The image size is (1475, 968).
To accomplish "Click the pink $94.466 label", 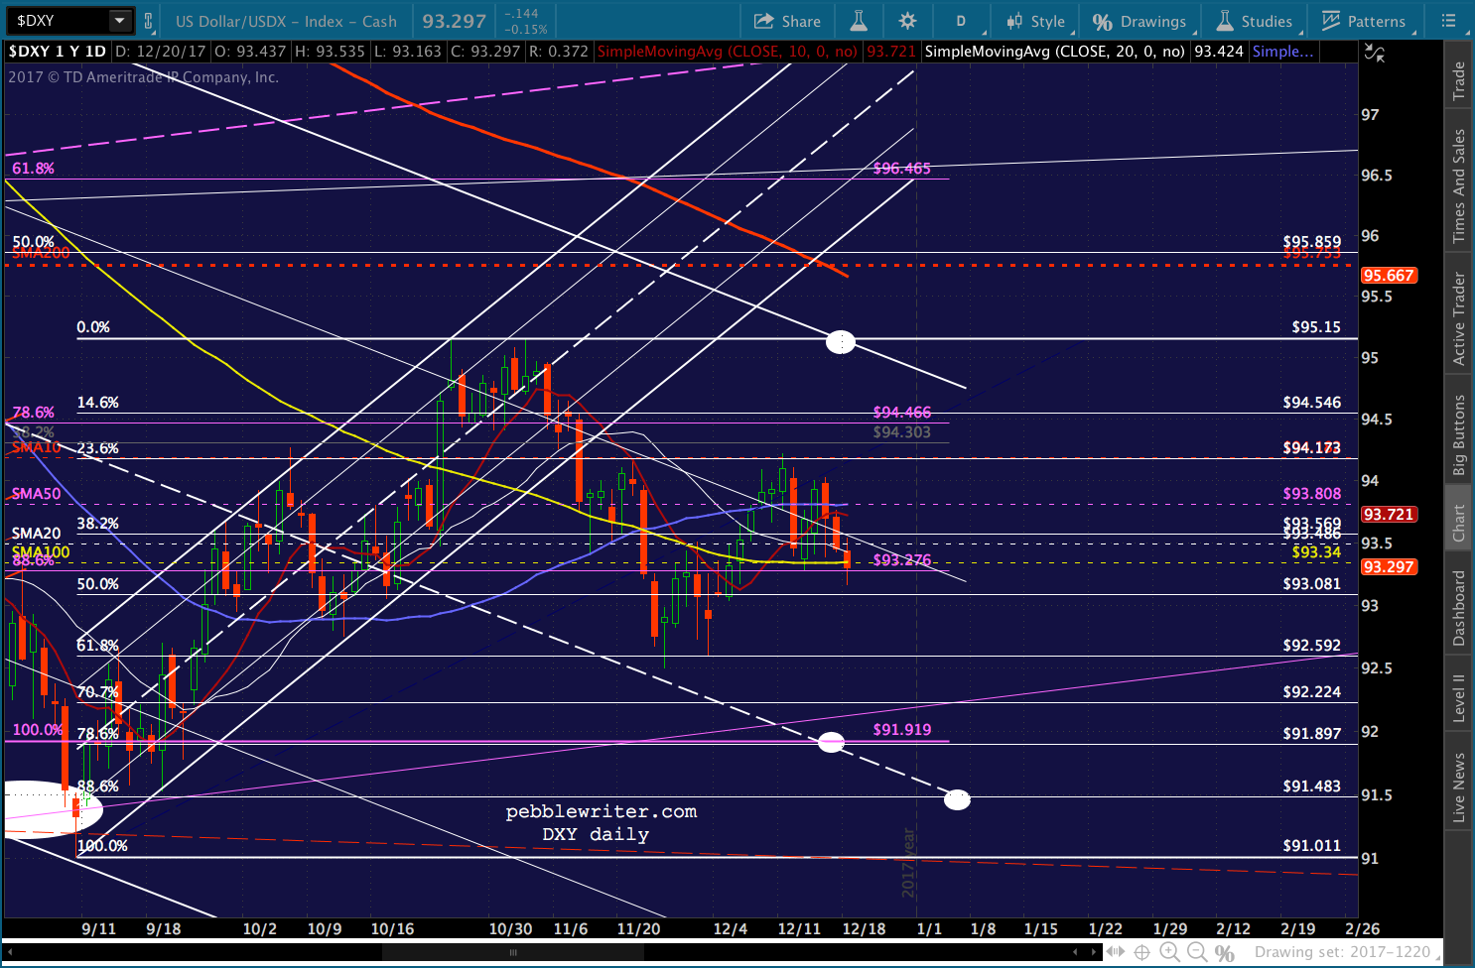I will click(x=901, y=413).
